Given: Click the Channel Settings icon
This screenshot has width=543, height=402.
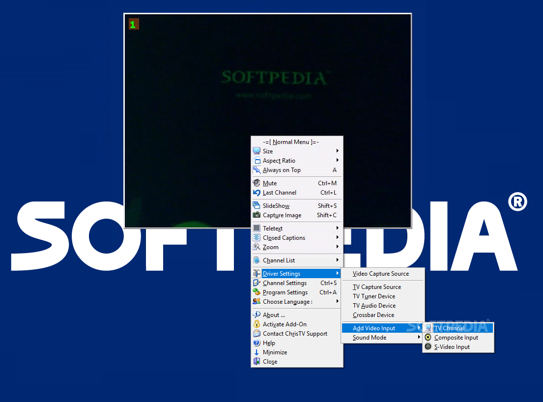Looking at the screenshot, I should (257, 283).
